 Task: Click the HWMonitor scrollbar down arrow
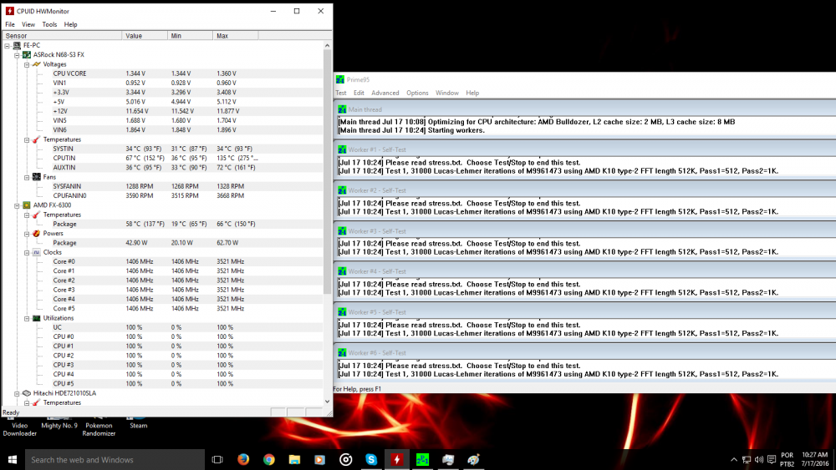[x=327, y=402]
